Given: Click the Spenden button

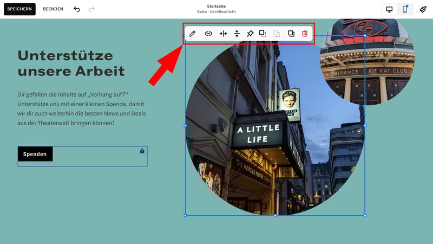Looking at the screenshot, I should pyautogui.click(x=35, y=154).
